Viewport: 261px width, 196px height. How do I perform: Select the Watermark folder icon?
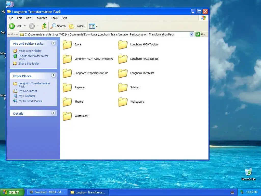click(67, 116)
